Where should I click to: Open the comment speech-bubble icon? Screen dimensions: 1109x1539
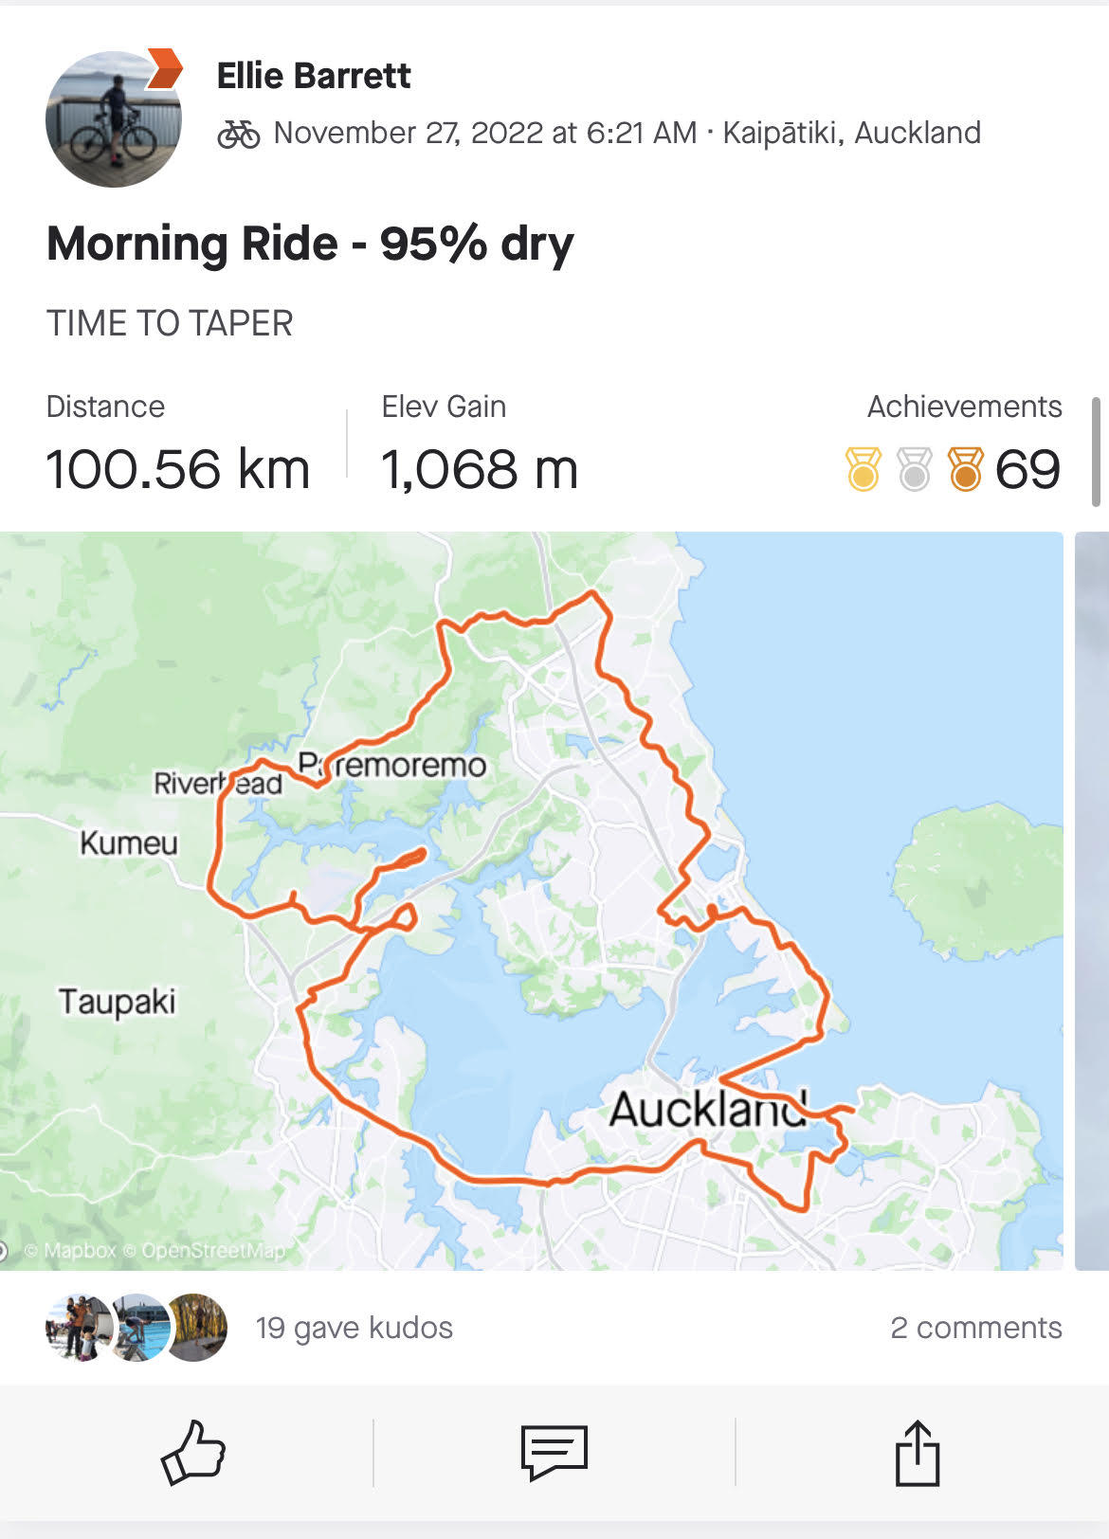pos(554,1452)
